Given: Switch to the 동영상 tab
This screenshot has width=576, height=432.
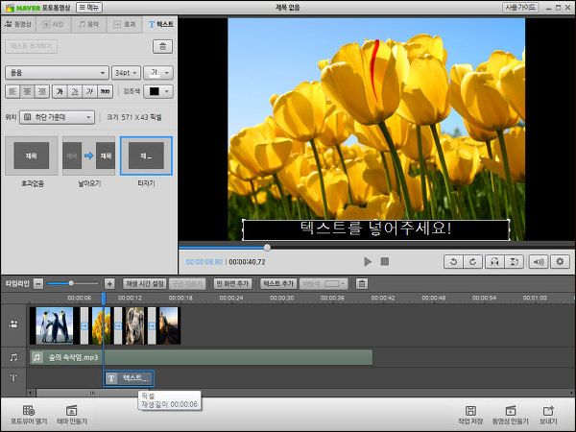Looking at the screenshot, I should pyautogui.click(x=18, y=24).
